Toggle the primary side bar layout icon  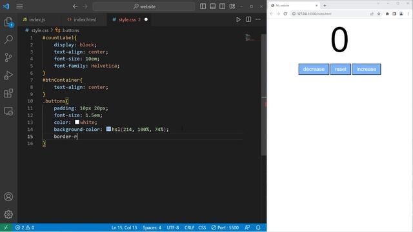click(203, 6)
